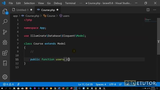Open the Debug menu
This screenshot has height=90, width=160.
click(x=58, y=3)
